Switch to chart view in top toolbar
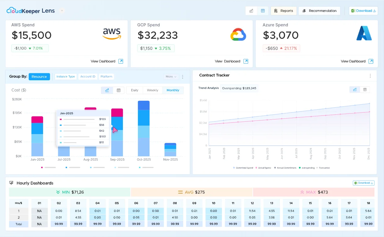Viewport: 384px width, 237px height. click(x=251, y=11)
